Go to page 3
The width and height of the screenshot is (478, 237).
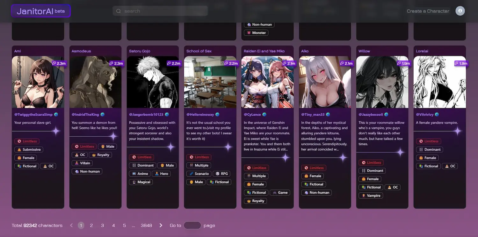click(102, 225)
